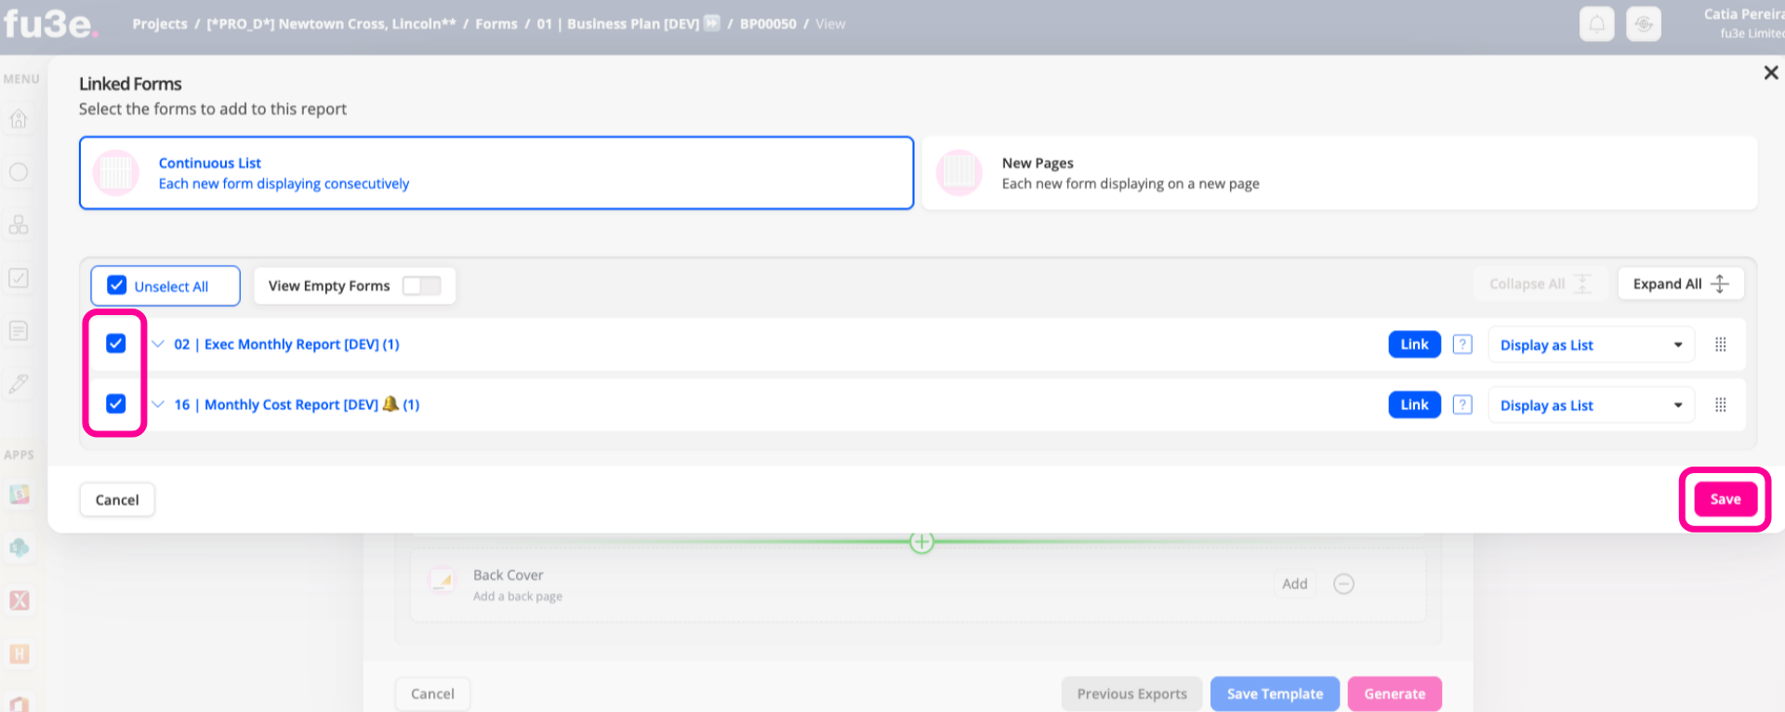The image size is (1785, 712).
Task: Click Link button for Monthly Cost Report
Action: 1414,404
